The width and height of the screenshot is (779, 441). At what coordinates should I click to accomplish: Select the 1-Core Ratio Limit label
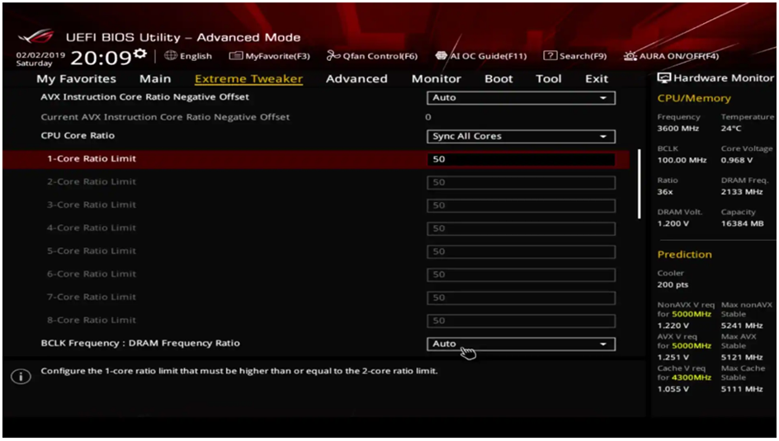[92, 159]
